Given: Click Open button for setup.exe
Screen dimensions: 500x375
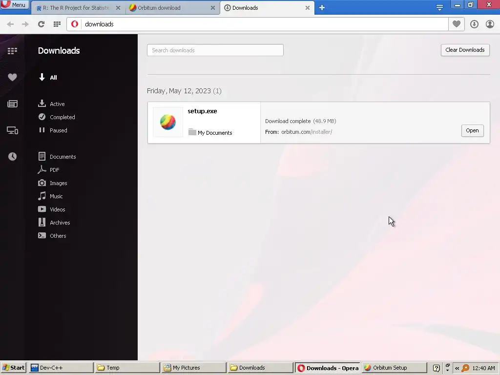Looking at the screenshot, I should pos(472,130).
